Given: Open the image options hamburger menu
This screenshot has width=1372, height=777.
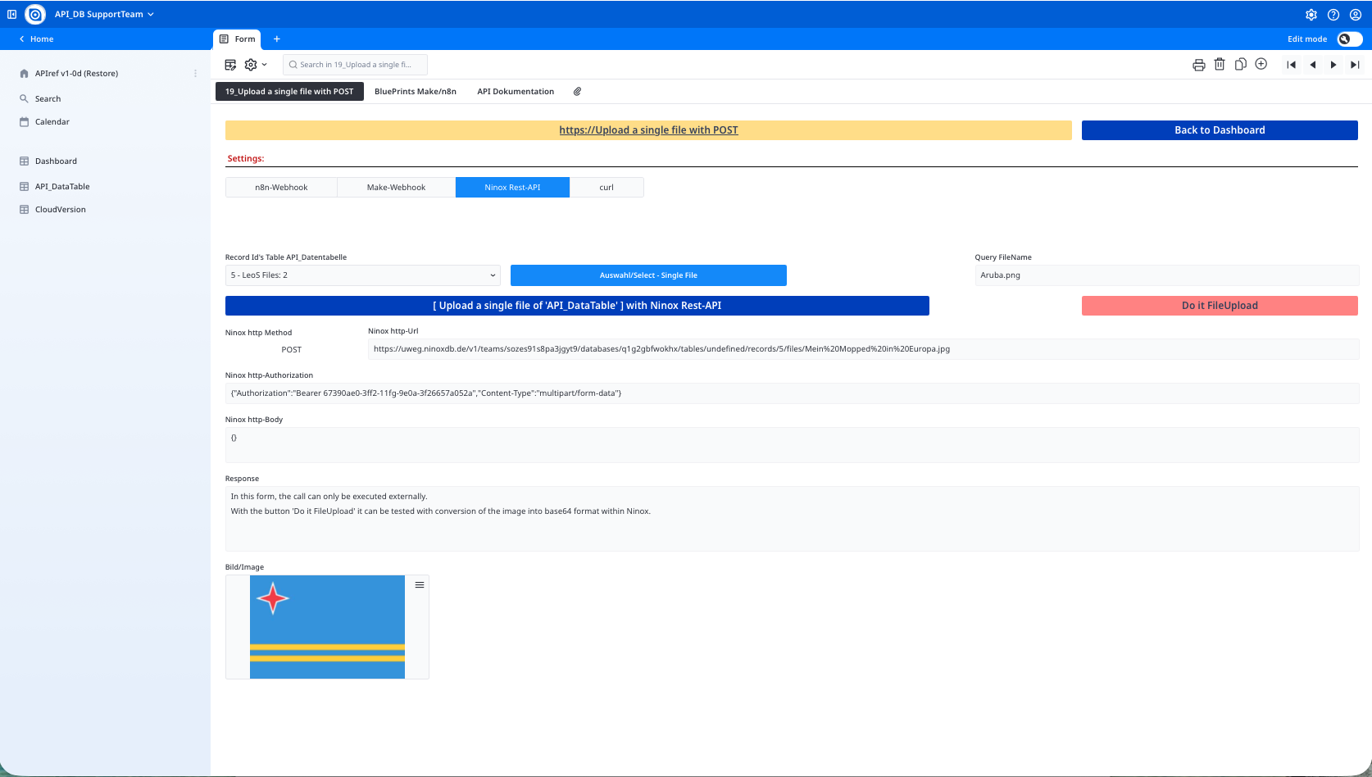Looking at the screenshot, I should point(420,585).
